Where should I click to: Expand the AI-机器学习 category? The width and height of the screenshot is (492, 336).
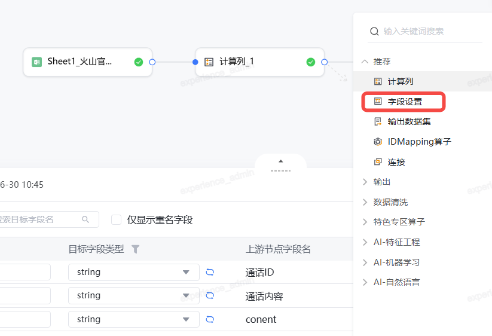(x=365, y=262)
